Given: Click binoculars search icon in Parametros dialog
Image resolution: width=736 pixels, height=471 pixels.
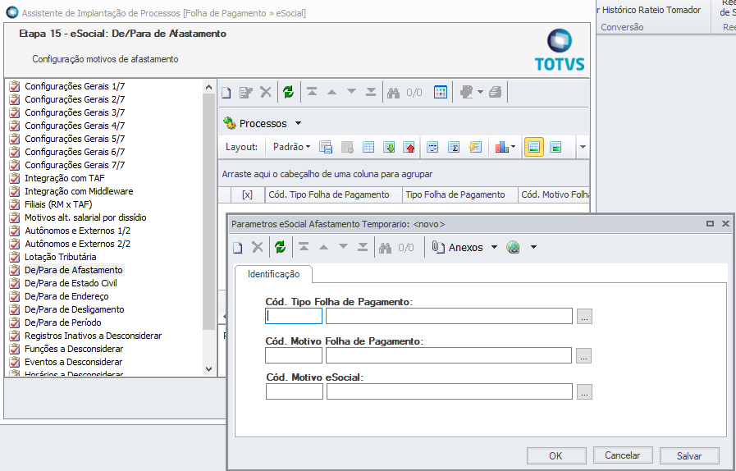Looking at the screenshot, I should 386,248.
